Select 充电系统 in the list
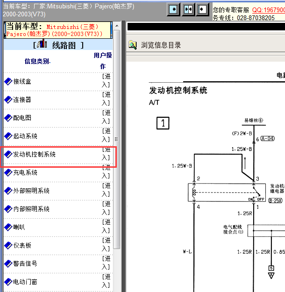This screenshot has width=285, height=292. [x=25, y=172]
